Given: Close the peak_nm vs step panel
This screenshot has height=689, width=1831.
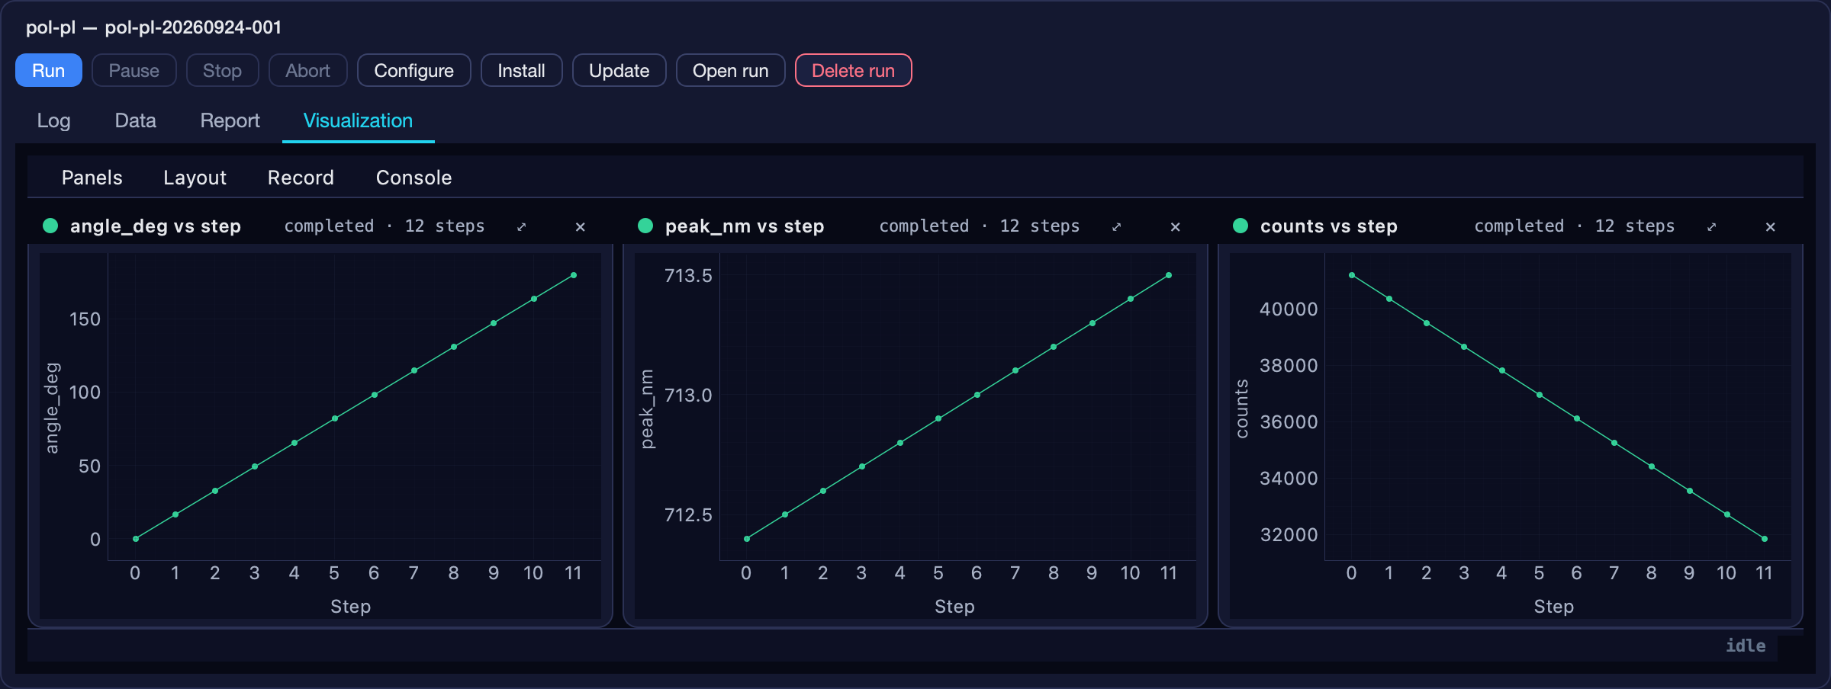Looking at the screenshot, I should (1176, 226).
